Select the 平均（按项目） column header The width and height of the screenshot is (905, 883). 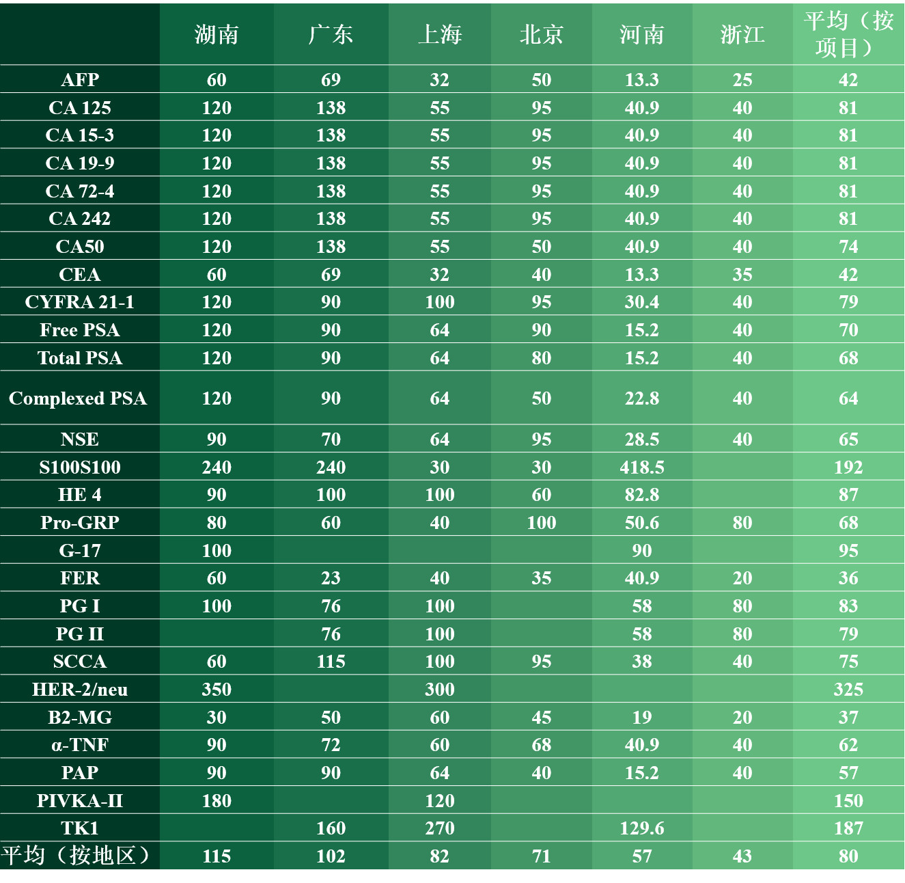pyautogui.click(x=848, y=34)
